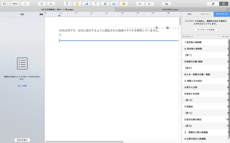This screenshot has height=143, width=230.
Task: Sort bookmarks by ブックマーク column header
Action: [x=200, y=37]
